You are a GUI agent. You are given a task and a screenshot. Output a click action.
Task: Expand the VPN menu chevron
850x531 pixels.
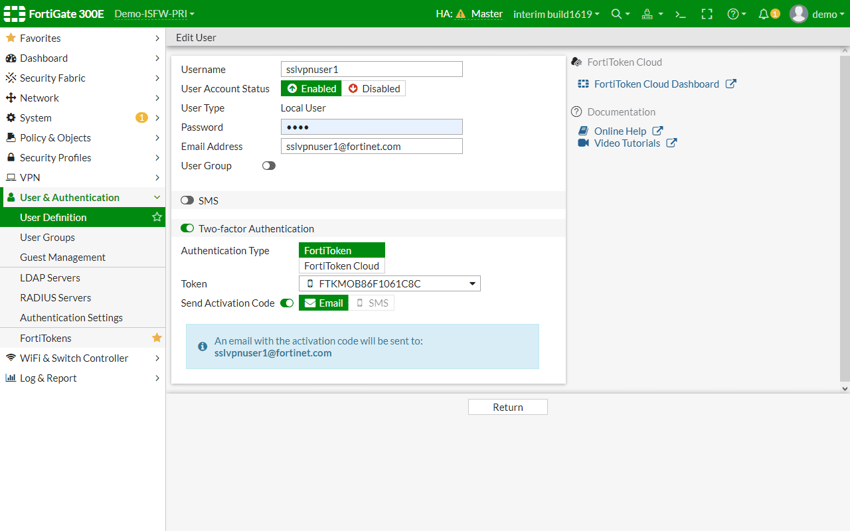pos(157,177)
